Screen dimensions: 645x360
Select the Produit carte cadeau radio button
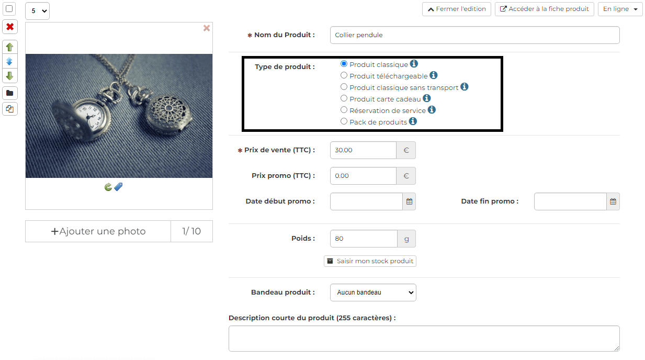point(344,98)
